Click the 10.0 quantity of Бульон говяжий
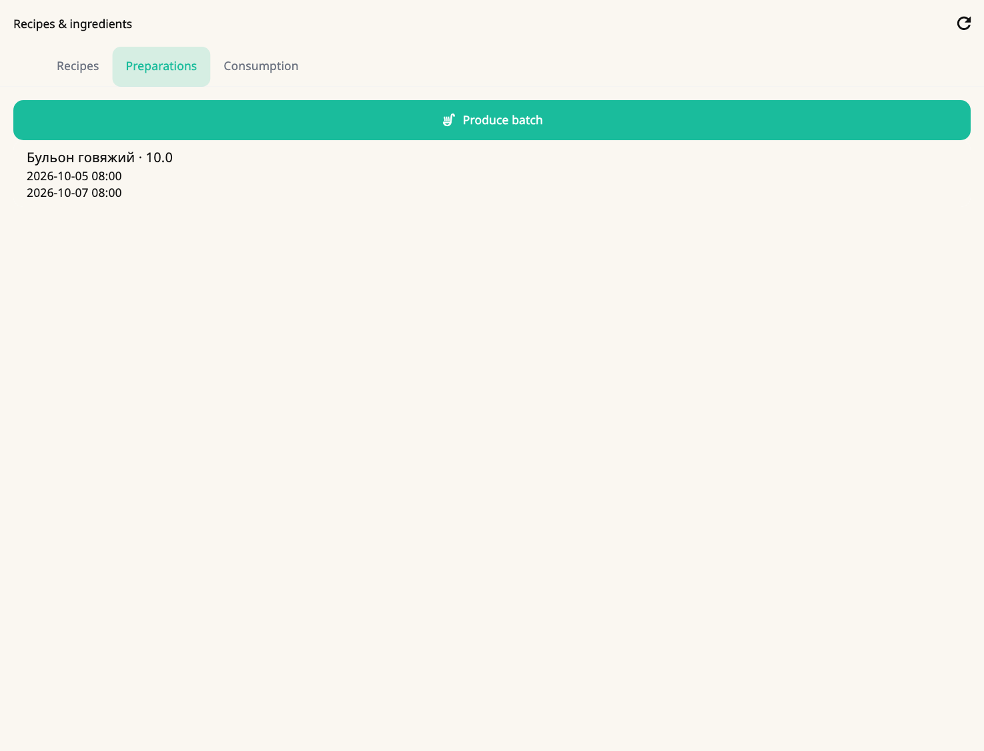This screenshot has height=751, width=984. tap(159, 158)
